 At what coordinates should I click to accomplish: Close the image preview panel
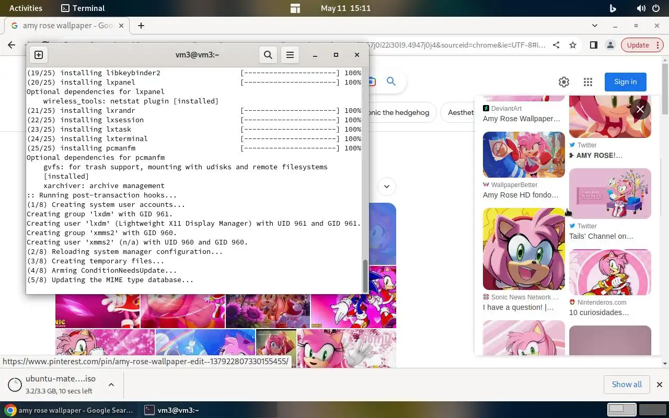coord(640,109)
